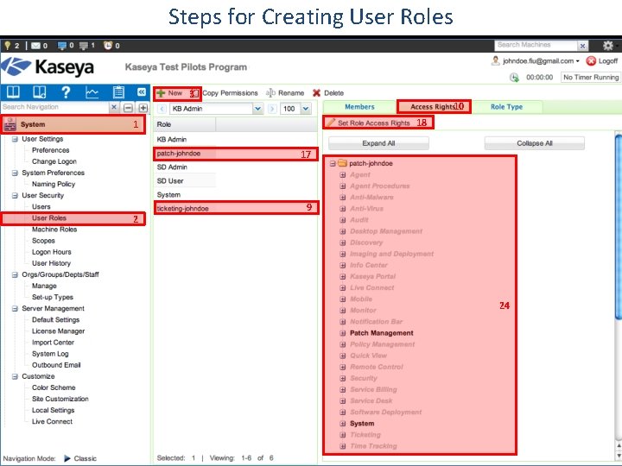This screenshot has width=622, height=466.
Task: Collapse the User Settings tree node
Action: tap(15, 139)
